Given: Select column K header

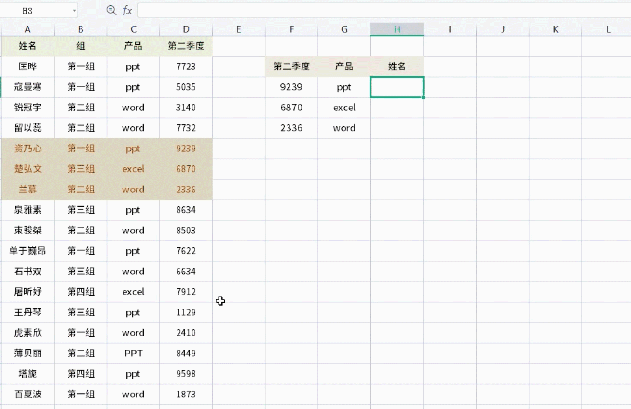Looking at the screenshot, I should 555,29.
